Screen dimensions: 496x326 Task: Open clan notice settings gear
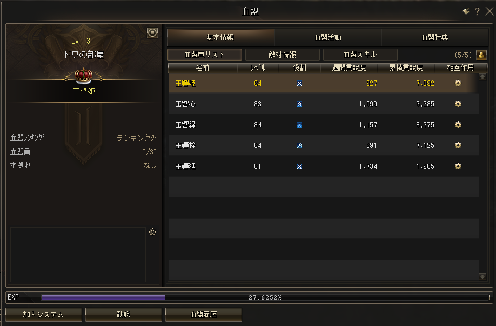pyautogui.click(x=153, y=232)
